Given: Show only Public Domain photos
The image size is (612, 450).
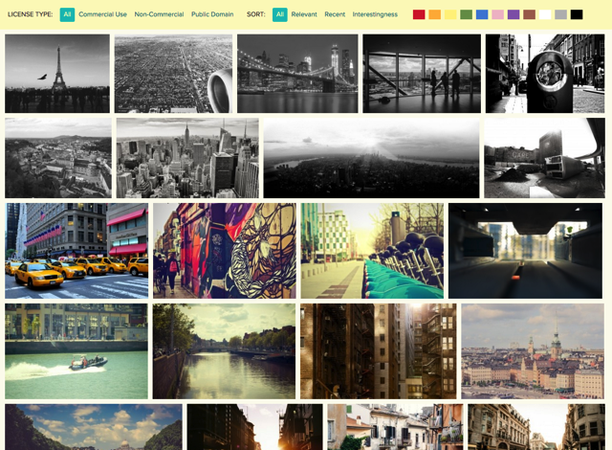Looking at the screenshot, I should pyautogui.click(x=212, y=14).
